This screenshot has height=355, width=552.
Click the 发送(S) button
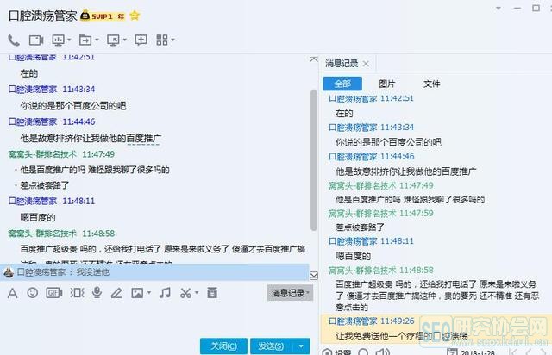[271, 346]
